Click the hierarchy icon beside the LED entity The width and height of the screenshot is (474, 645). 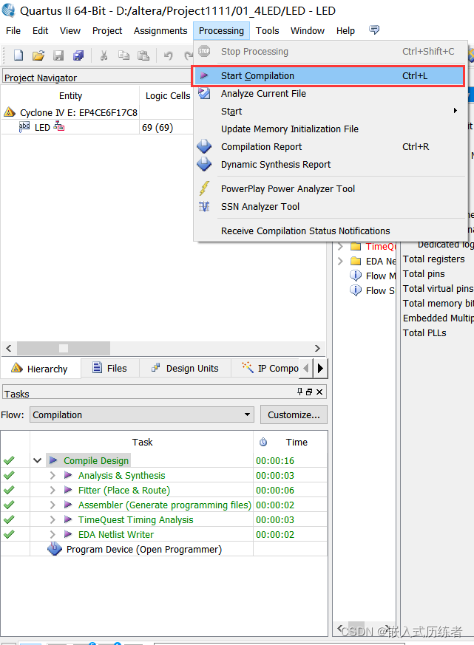click(x=59, y=126)
